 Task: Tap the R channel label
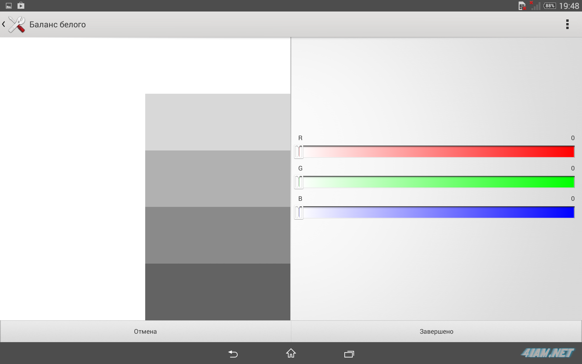[x=300, y=138]
